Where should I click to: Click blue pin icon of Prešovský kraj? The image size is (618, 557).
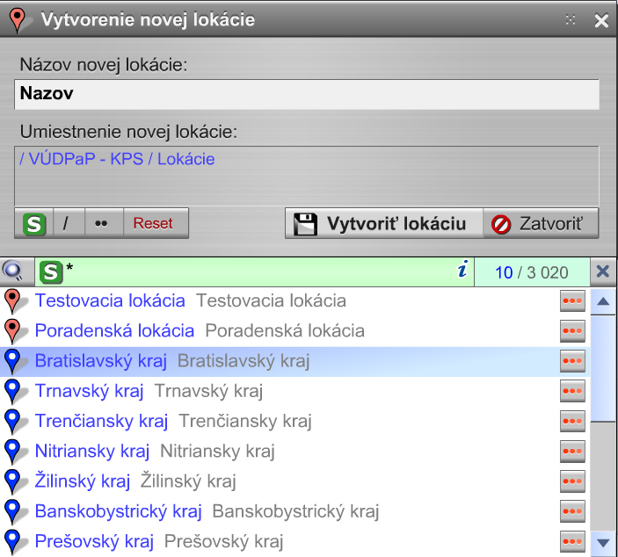coord(14,542)
